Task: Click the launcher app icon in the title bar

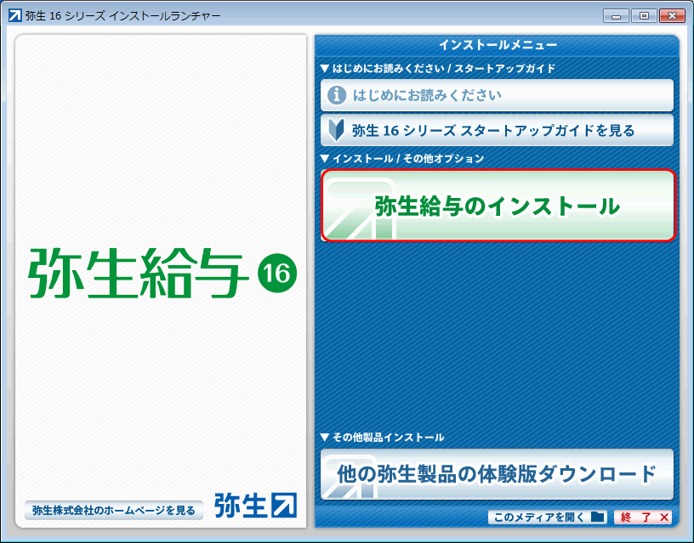Action: (x=15, y=16)
